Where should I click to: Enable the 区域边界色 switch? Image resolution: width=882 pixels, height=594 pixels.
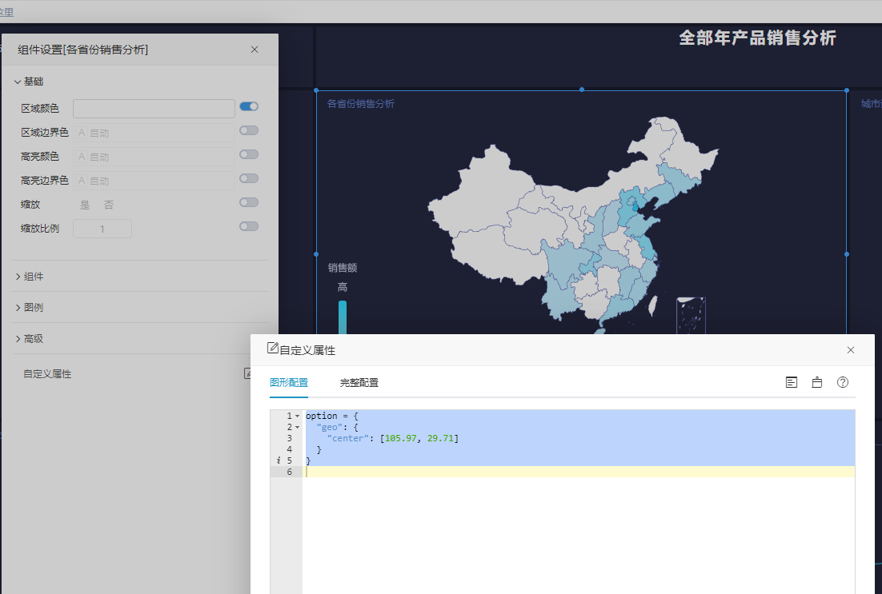(x=249, y=130)
